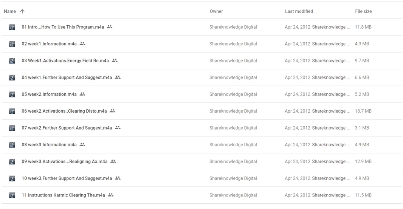Click the File size column header

(363, 11)
